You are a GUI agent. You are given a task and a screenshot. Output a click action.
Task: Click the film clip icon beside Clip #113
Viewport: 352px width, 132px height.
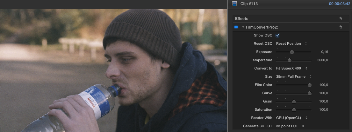tap(234, 3)
